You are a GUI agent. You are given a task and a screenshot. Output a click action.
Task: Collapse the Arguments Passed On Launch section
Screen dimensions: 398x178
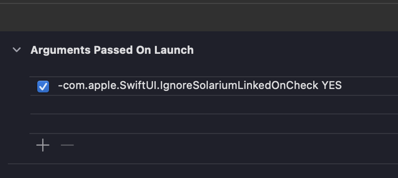(x=17, y=50)
